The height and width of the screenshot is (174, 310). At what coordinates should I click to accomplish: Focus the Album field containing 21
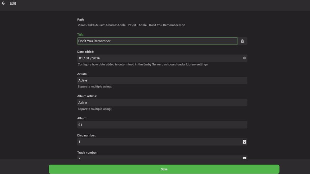(162, 125)
